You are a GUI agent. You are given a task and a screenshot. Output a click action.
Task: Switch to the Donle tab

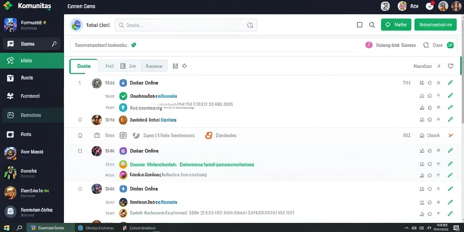click(x=84, y=66)
